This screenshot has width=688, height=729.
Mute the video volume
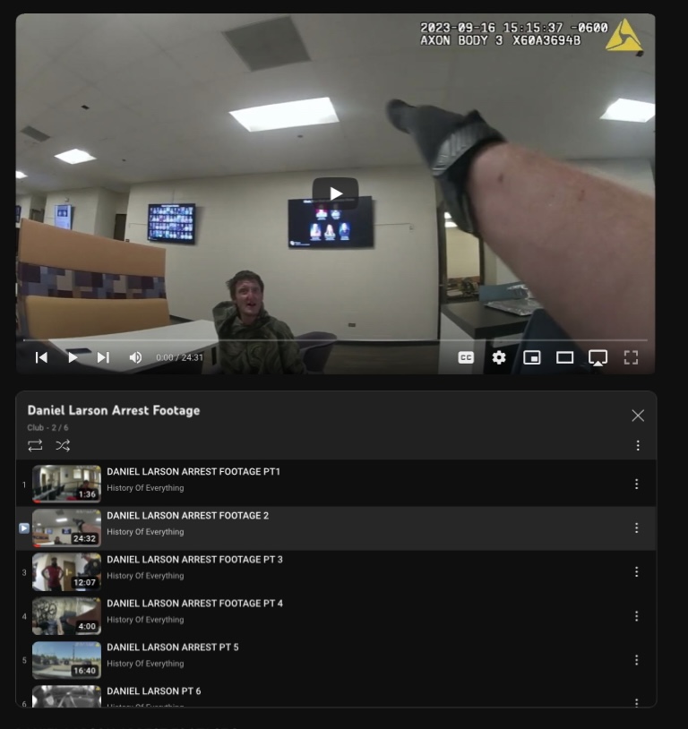[135, 357]
